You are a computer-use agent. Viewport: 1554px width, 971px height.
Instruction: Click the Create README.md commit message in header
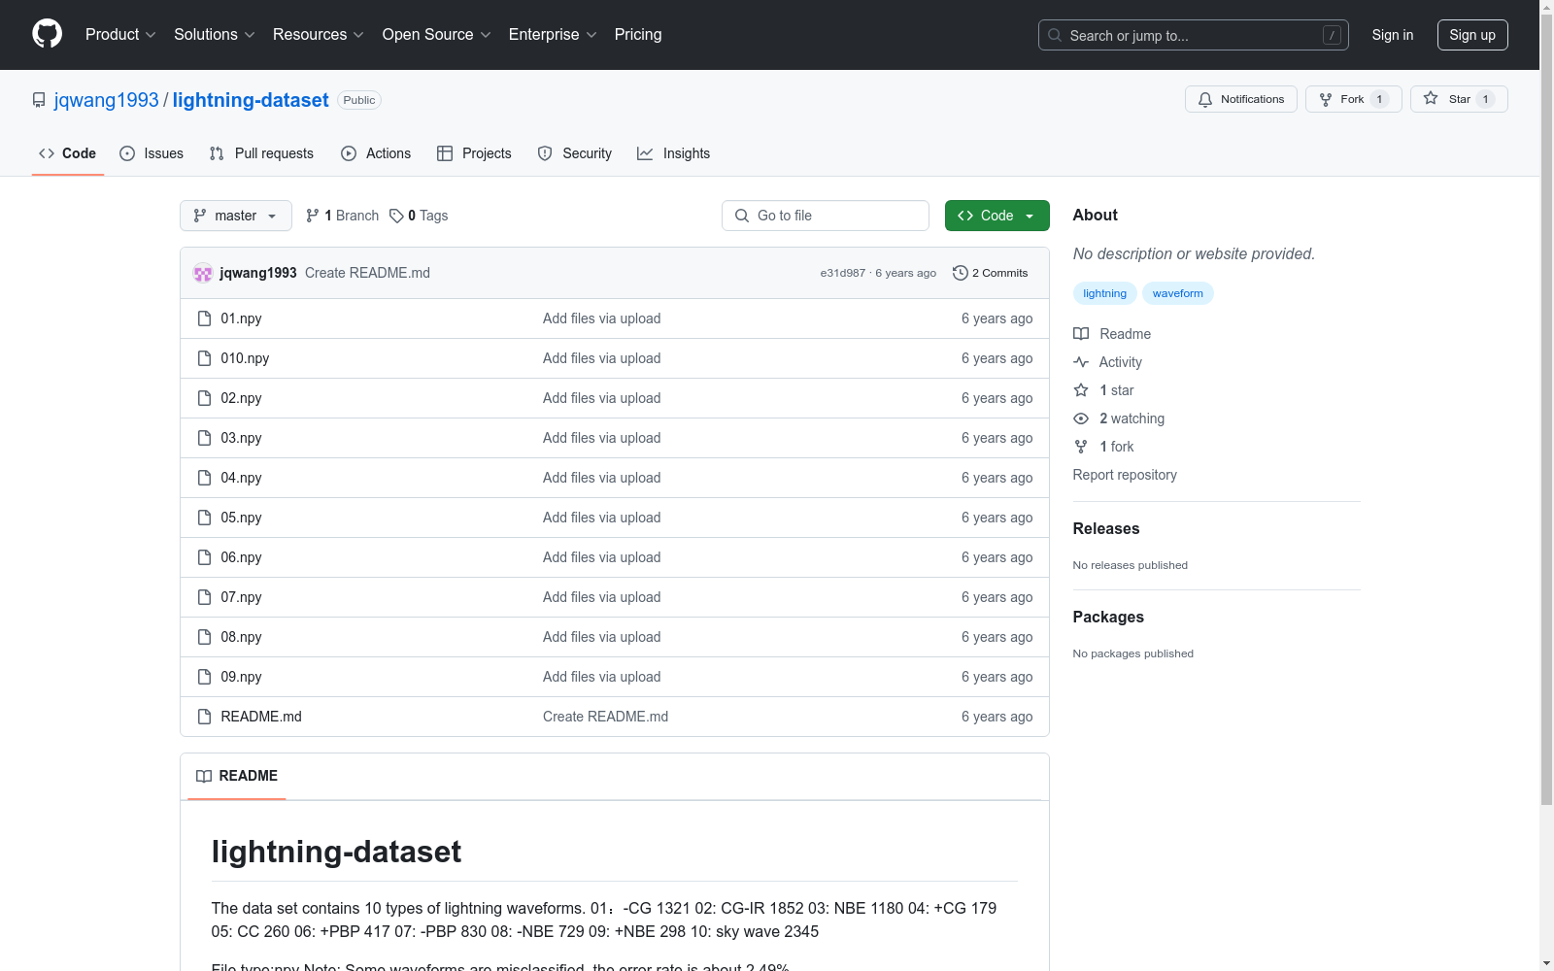[x=367, y=273]
